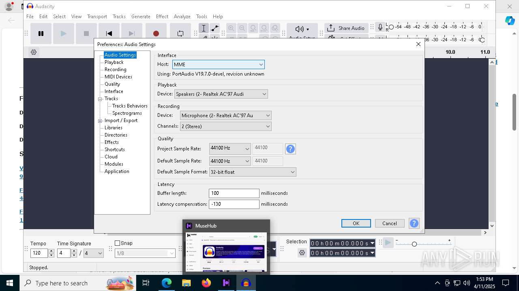Viewport: 519px width, 291px height.
Task: Click the Zoom In magnifier icon
Action: pos(231,28)
